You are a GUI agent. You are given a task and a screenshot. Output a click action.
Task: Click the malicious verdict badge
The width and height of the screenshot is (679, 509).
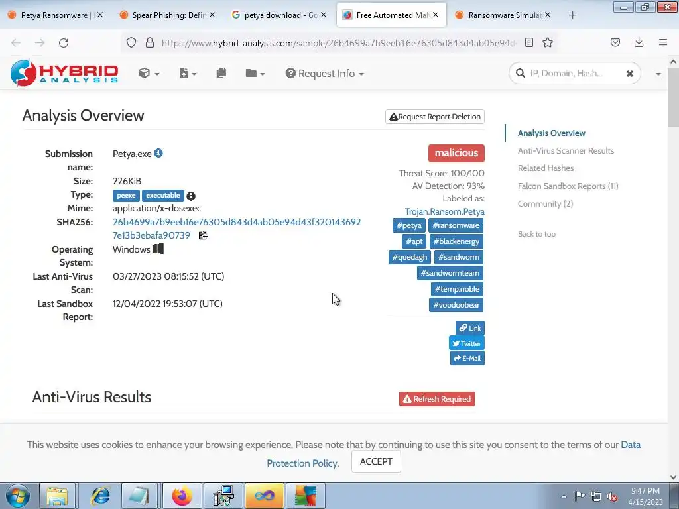(456, 153)
